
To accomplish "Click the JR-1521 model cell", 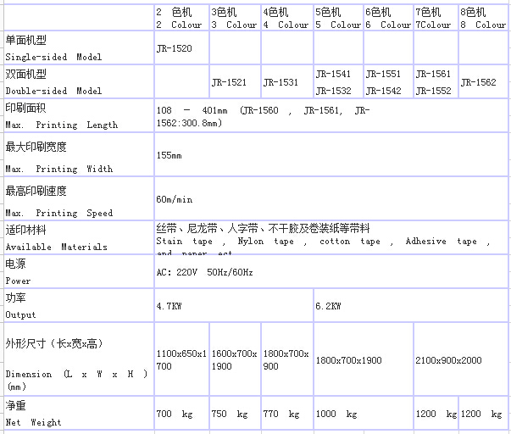I will coord(235,82).
